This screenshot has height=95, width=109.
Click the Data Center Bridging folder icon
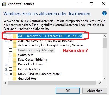(15, 60)
